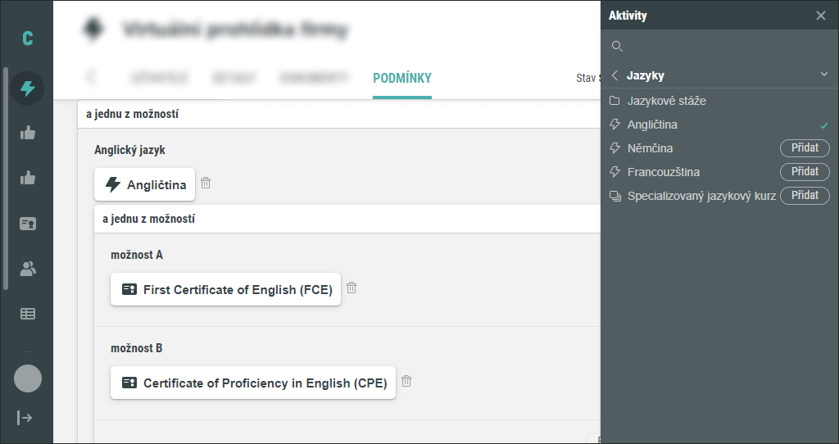
Task: Expand the Jazyky dropdown chevron
Action: tap(824, 75)
